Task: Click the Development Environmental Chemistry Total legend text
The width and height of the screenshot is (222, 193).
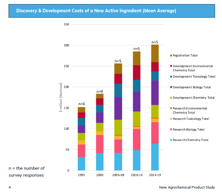Action: pos(193,68)
